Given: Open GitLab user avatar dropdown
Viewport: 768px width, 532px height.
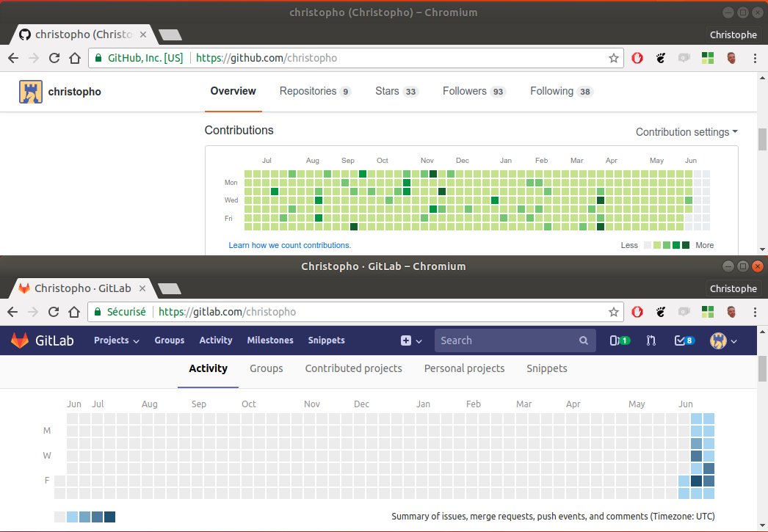Looking at the screenshot, I should pyautogui.click(x=723, y=340).
